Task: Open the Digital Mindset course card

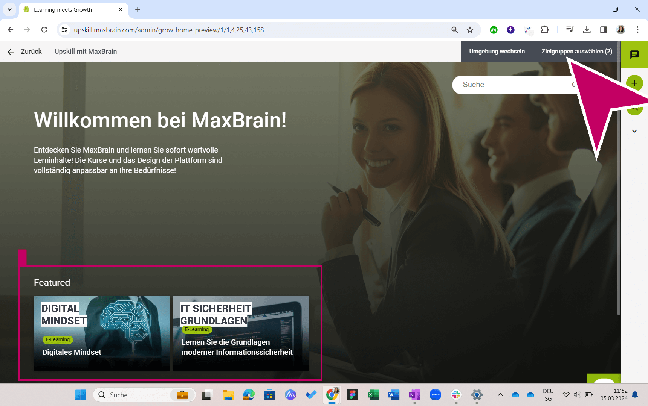Action: 102,333
